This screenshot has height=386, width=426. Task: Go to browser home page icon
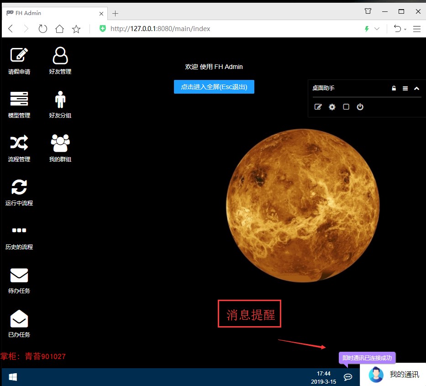pos(59,28)
